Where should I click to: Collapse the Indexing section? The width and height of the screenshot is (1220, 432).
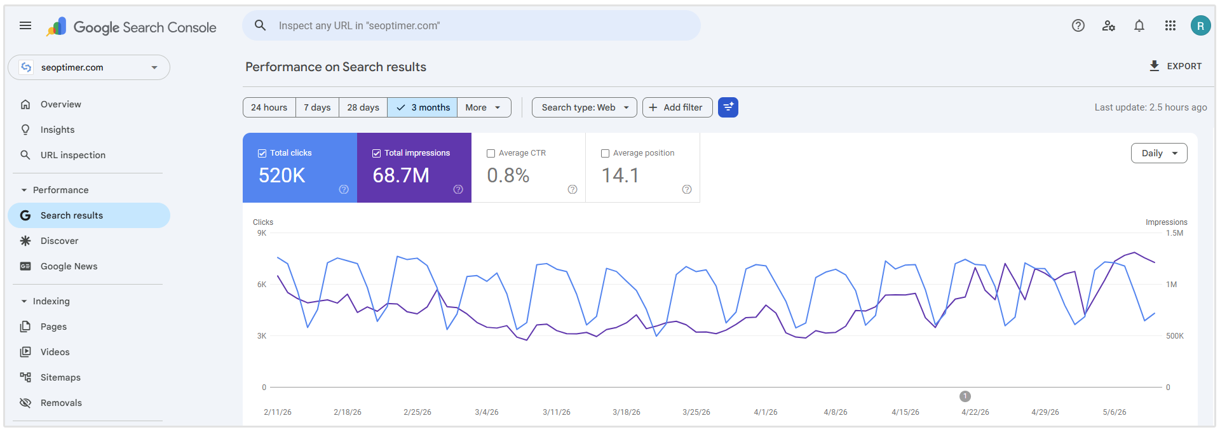point(24,301)
